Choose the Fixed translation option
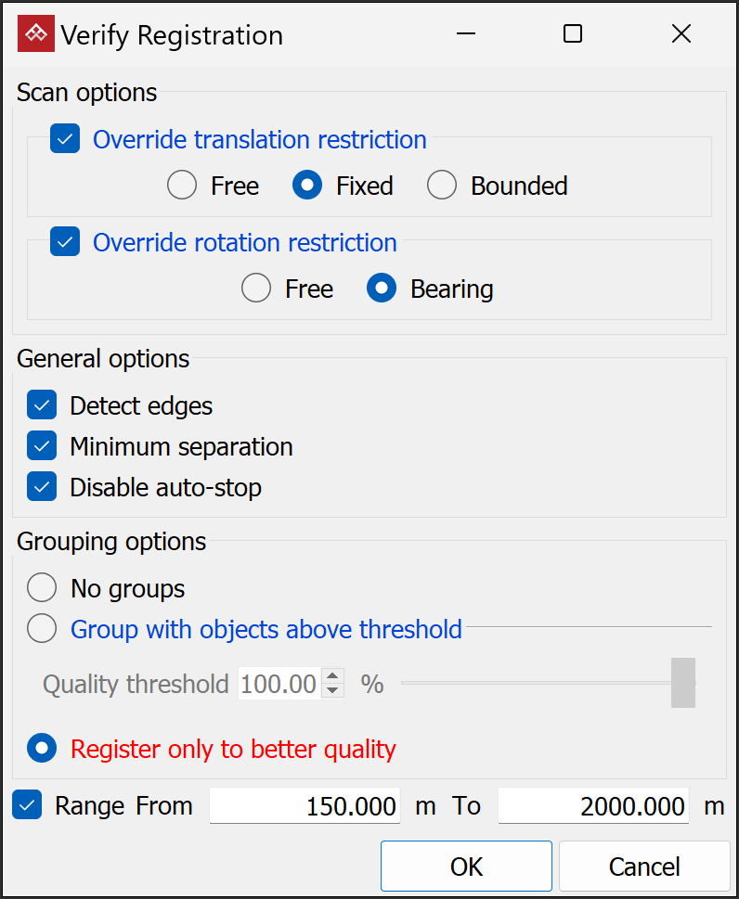739x899 pixels. [307, 186]
